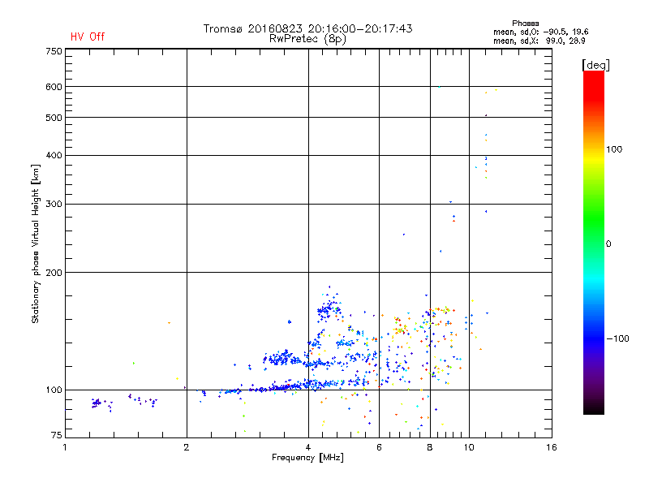Click x-axis tick label '2'
The height and width of the screenshot is (487, 649).
point(187,447)
